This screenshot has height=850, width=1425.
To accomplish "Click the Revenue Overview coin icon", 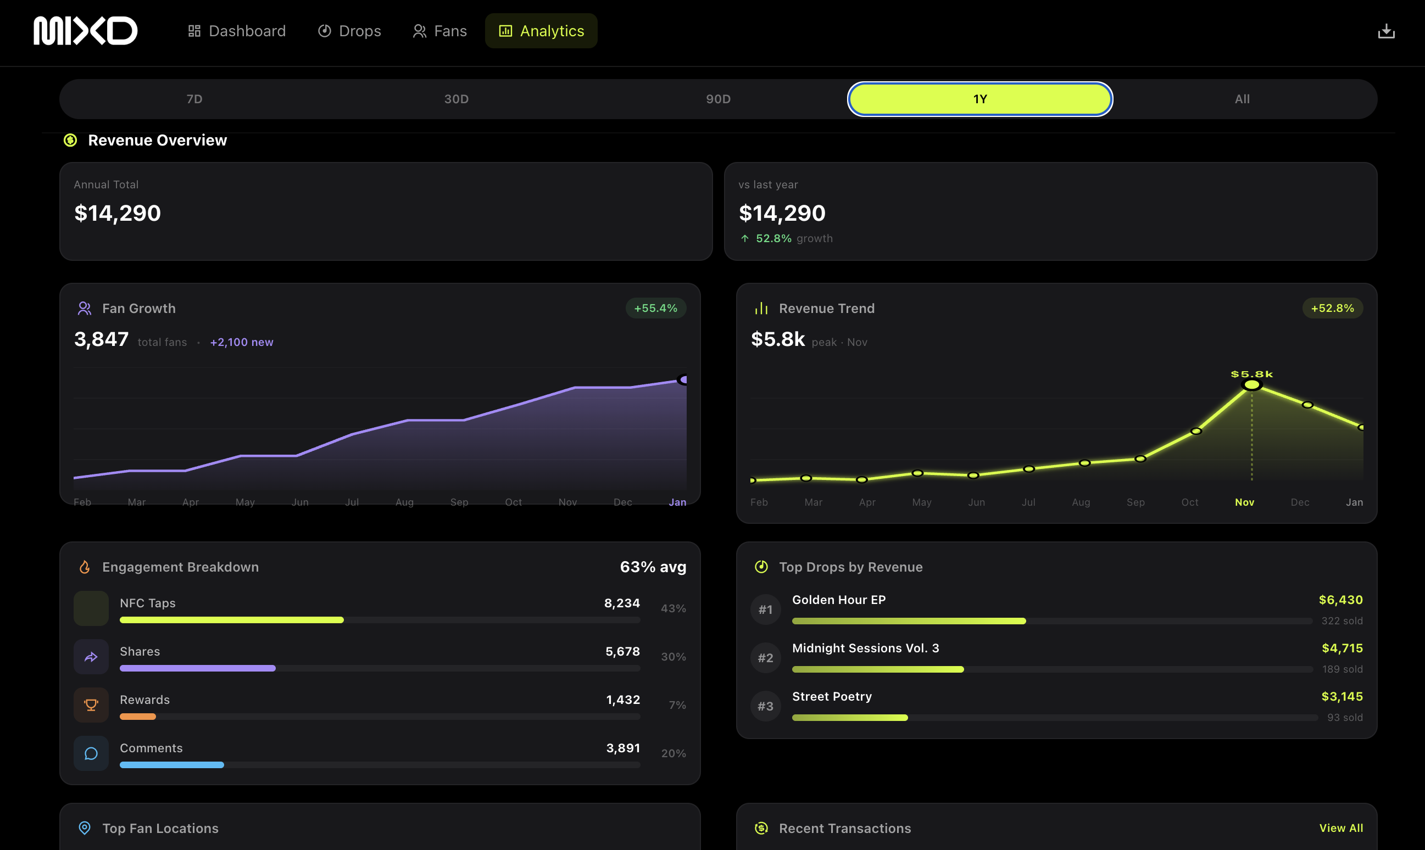I will click(x=70, y=141).
